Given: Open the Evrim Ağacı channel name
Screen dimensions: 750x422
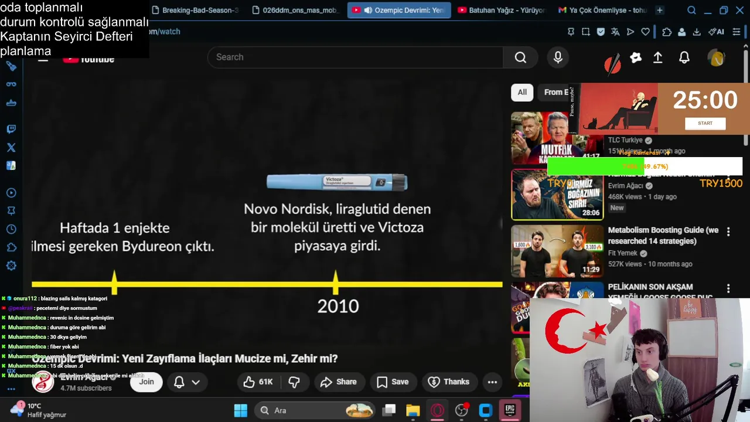Looking at the screenshot, I should (84, 377).
